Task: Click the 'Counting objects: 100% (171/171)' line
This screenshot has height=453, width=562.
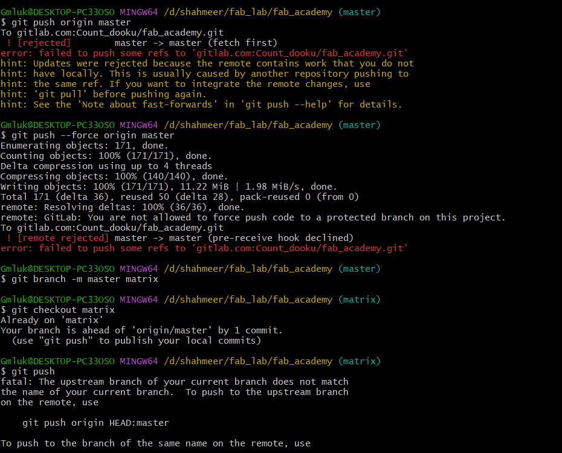Action: coord(106,156)
